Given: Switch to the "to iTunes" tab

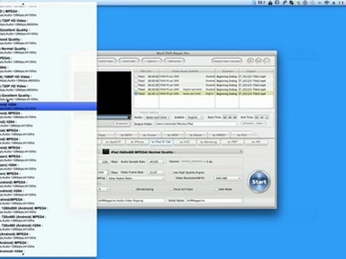Looking at the screenshot, I should click(149, 135).
